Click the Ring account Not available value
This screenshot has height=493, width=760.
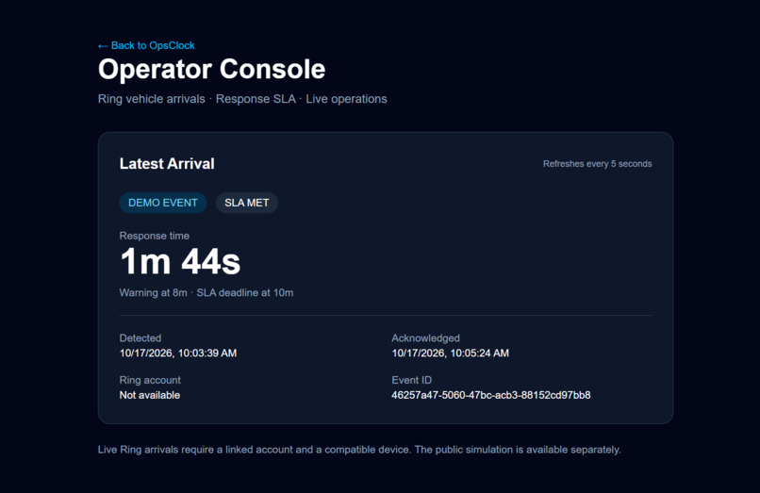(150, 395)
